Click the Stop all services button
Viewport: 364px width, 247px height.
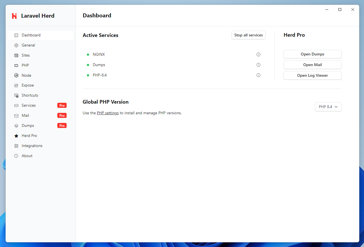[248, 35]
